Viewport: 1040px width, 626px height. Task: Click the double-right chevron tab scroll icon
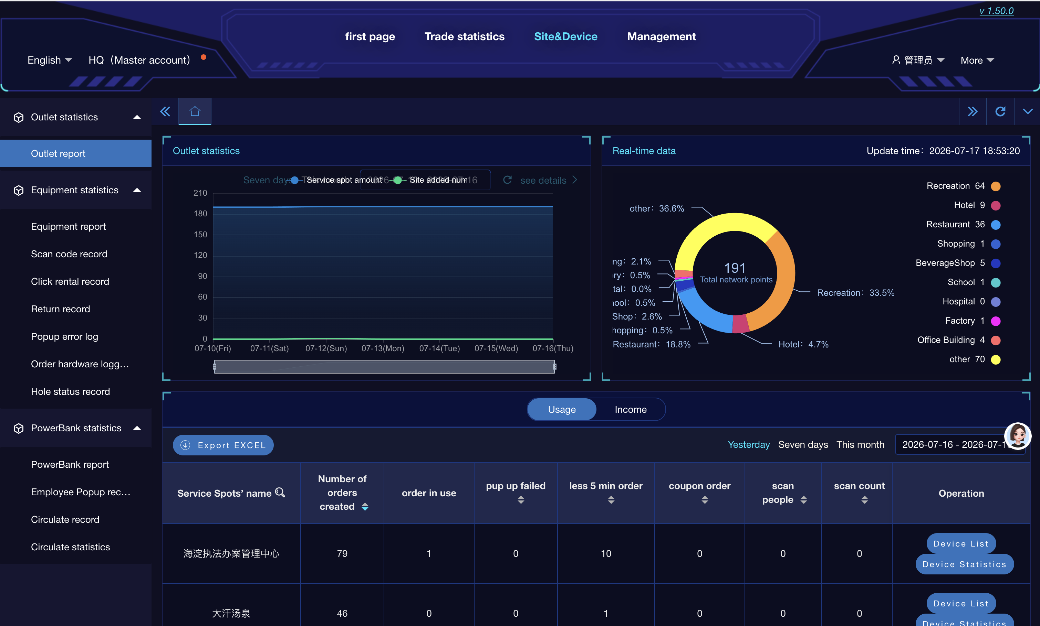pos(973,112)
